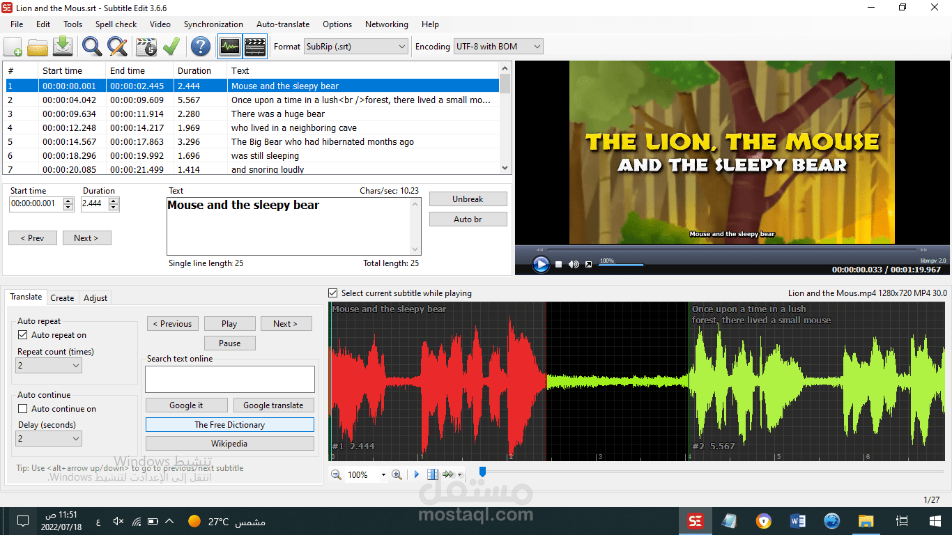Click the Search text online input field
The width and height of the screenshot is (952, 535).
pyautogui.click(x=230, y=380)
